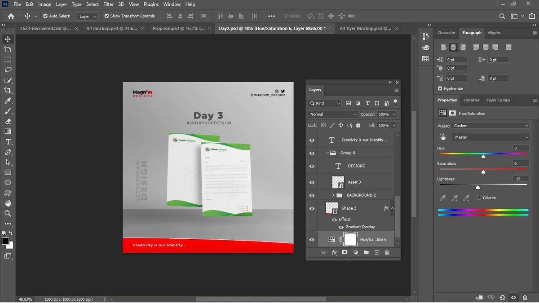Open the Filter menu

click(108, 4)
